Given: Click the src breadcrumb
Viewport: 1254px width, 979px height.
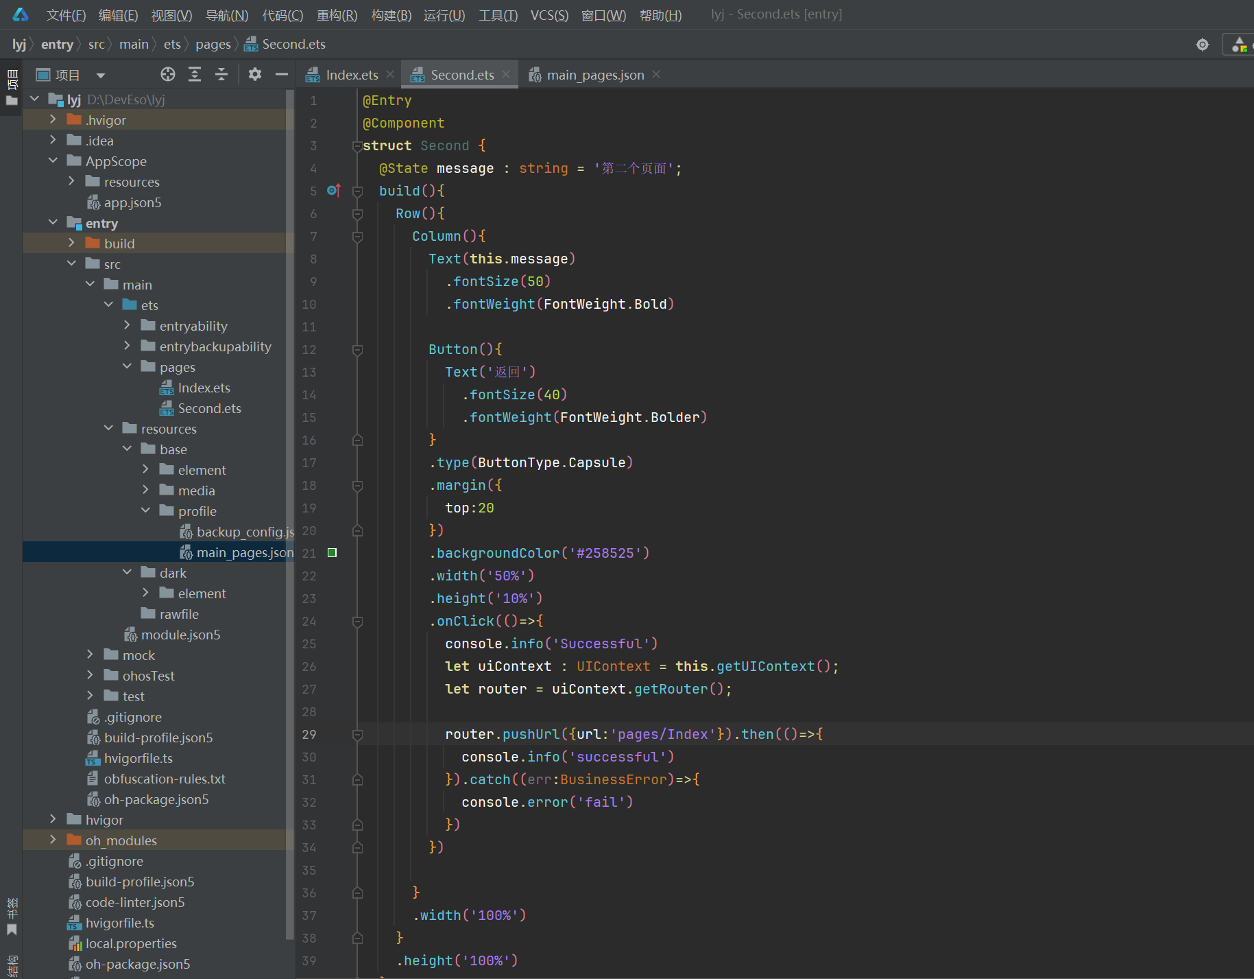Looking at the screenshot, I should (96, 45).
